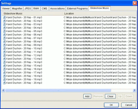Viewport: 138px width, 109px height.
Task: Switch to the Associations tab
Action: point(57,8)
